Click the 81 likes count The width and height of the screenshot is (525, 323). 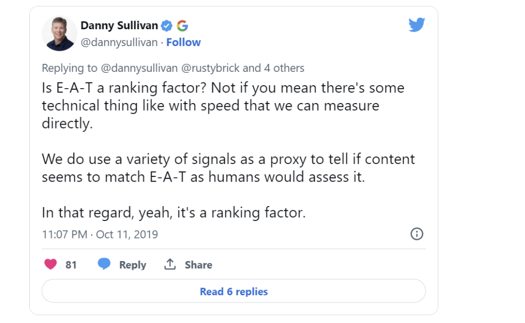71,265
